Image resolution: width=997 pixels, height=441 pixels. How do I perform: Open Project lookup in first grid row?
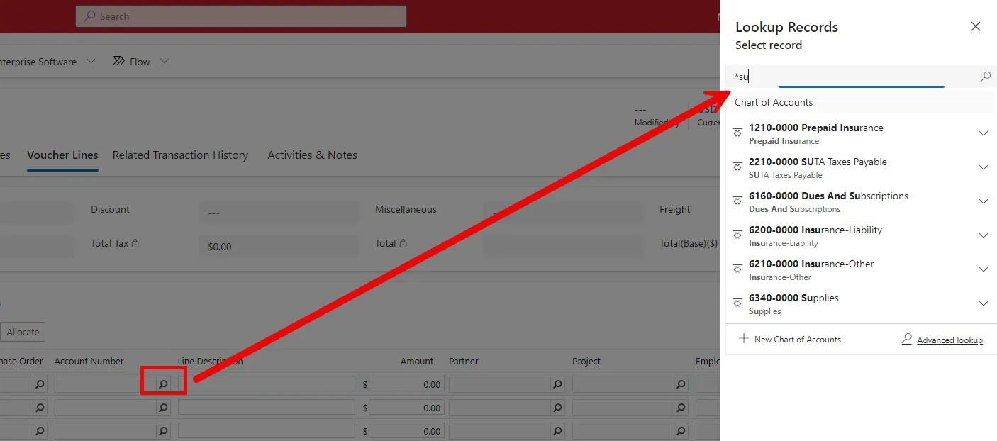[x=681, y=384]
